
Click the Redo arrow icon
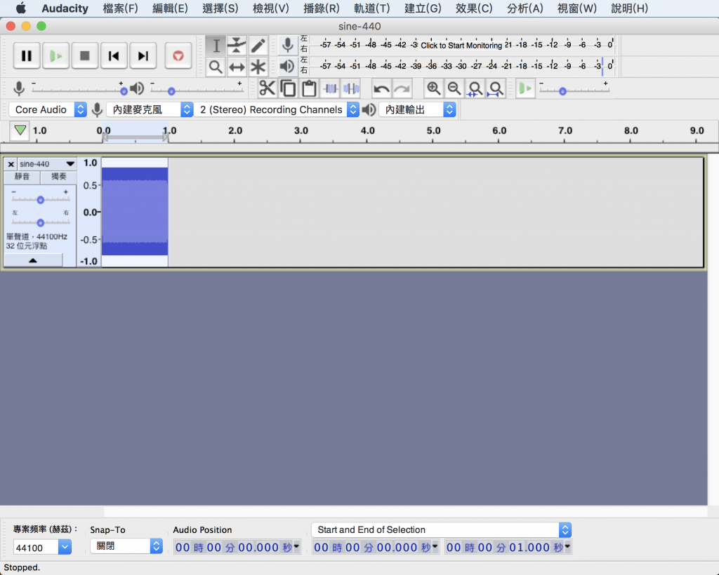402,88
